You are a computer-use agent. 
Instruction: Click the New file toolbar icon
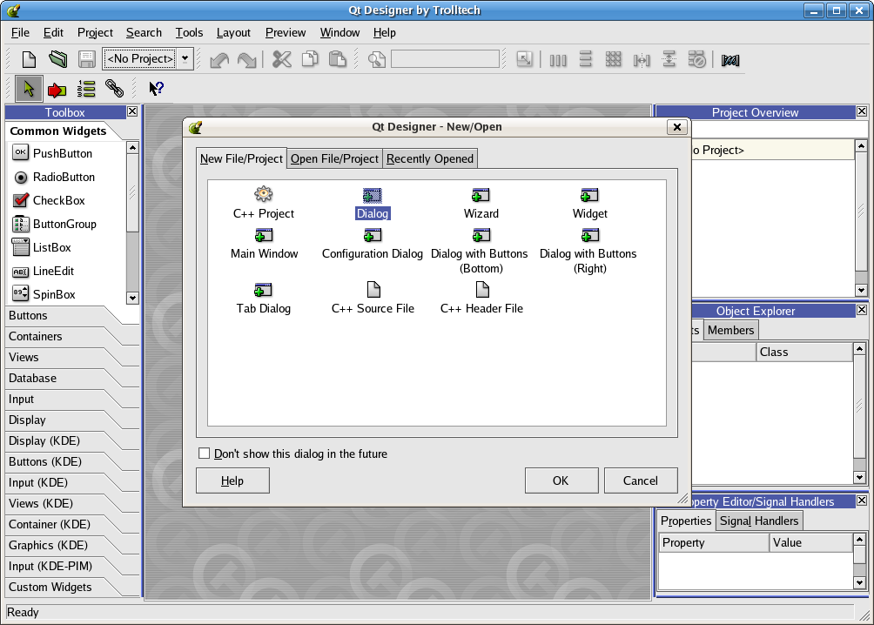[x=30, y=59]
